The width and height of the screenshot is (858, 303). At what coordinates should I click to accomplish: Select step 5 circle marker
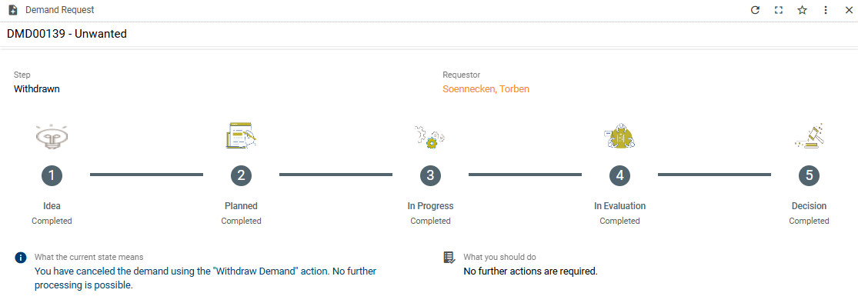[x=809, y=175]
